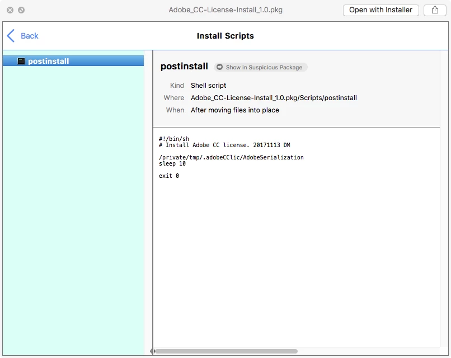Screen dimensions: 451x358
Task: Click the second gray window button in the title bar
Action: tap(21, 10)
